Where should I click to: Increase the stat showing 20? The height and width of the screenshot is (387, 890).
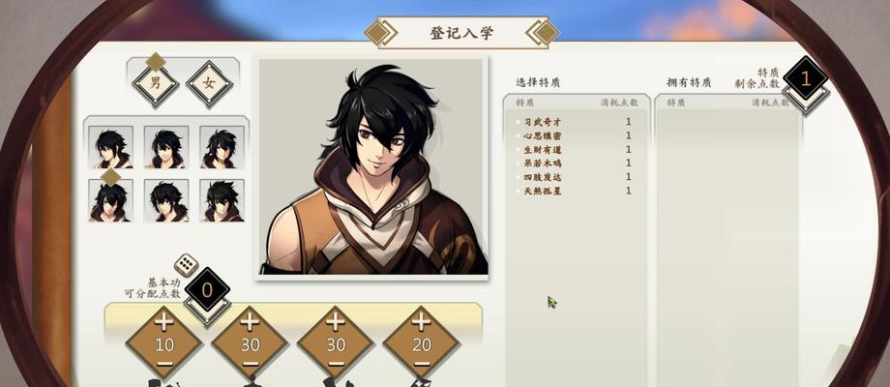[x=421, y=322]
